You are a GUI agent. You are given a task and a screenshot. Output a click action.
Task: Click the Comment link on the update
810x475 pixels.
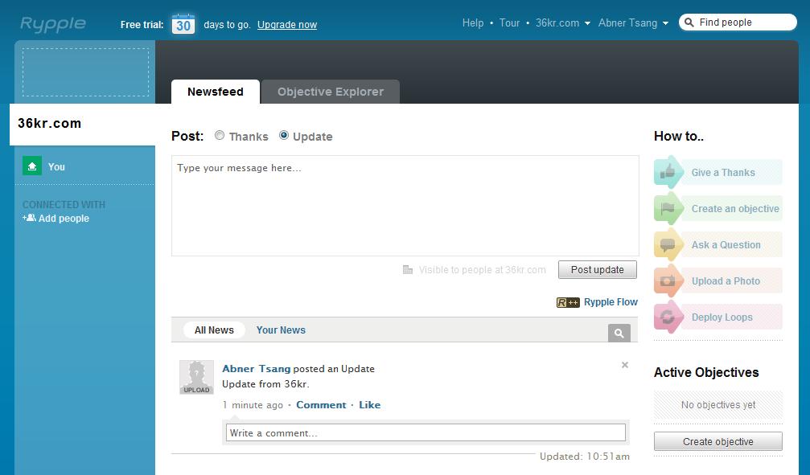click(321, 405)
